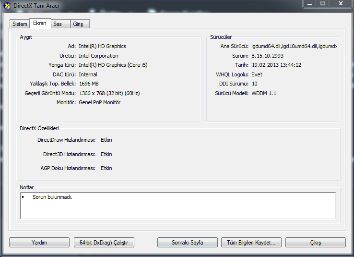Click the 'DirectX Özellikleri' group heading
This screenshot has height=257, width=354.
[x=39, y=128]
